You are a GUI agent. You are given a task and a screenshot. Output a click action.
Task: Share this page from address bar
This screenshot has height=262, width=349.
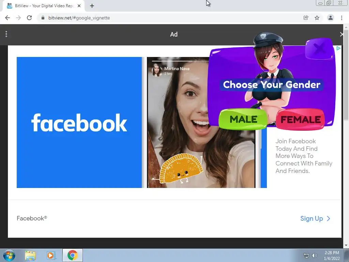306,18
